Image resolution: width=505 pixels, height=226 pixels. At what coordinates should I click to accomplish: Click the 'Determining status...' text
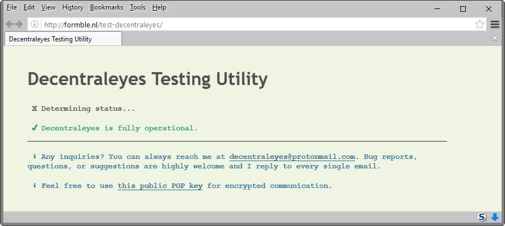click(88, 109)
